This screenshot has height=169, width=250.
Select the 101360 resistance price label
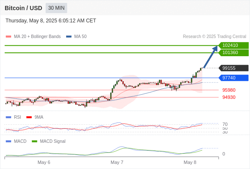coord(233,53)
